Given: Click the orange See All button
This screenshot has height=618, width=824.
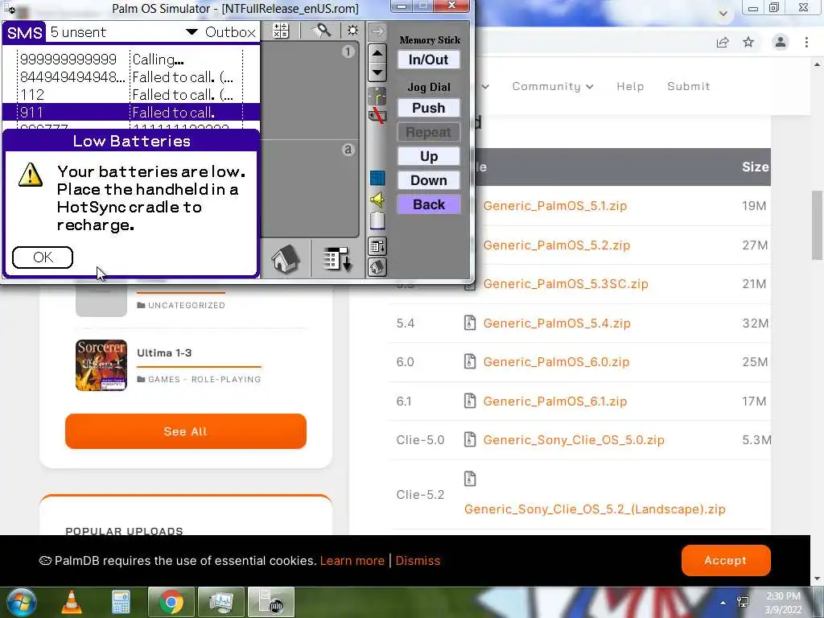Looking at the screenshot, I should 186,431.
